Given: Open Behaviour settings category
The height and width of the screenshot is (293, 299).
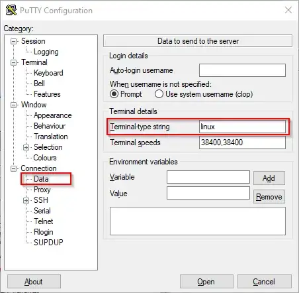Looking at the screenshot, I should pyautogui.click(x=50, y=126).
